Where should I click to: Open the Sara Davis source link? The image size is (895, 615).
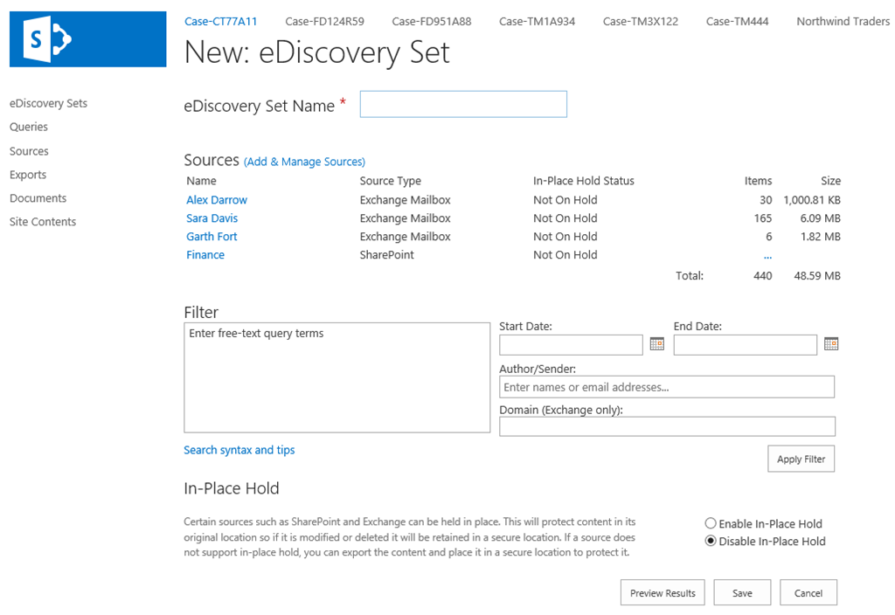pyautogui.click(x=212, y=218)
